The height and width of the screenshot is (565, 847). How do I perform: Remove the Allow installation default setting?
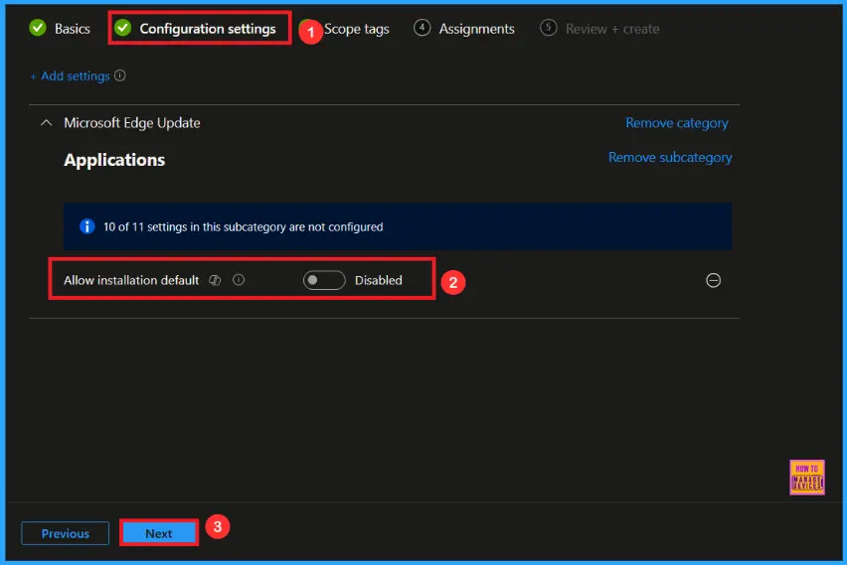coord(713,280)
